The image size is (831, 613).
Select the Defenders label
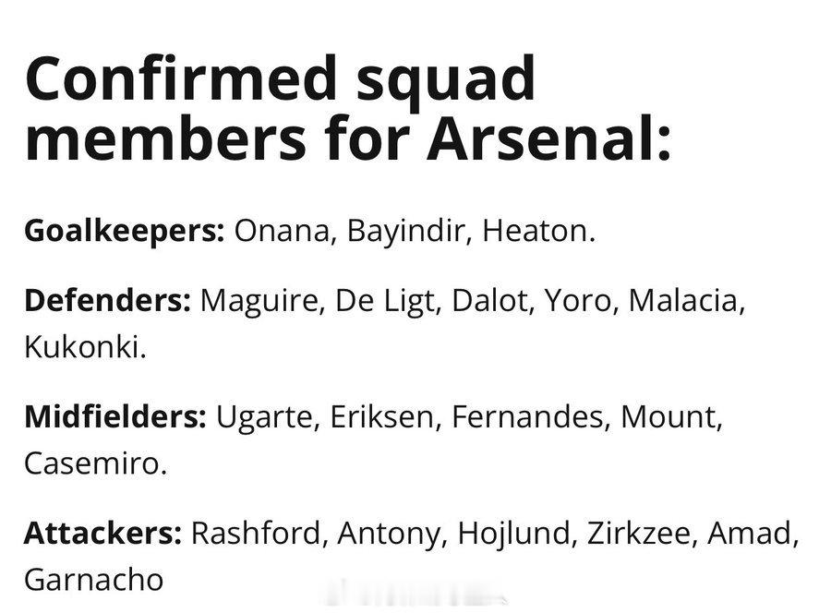pos(108,300)
